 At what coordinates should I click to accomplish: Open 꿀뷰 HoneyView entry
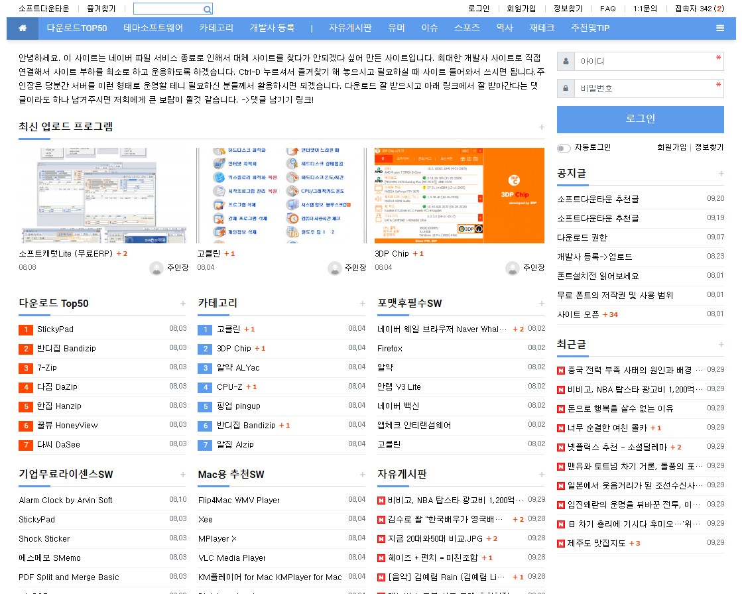tap(67, 426)
